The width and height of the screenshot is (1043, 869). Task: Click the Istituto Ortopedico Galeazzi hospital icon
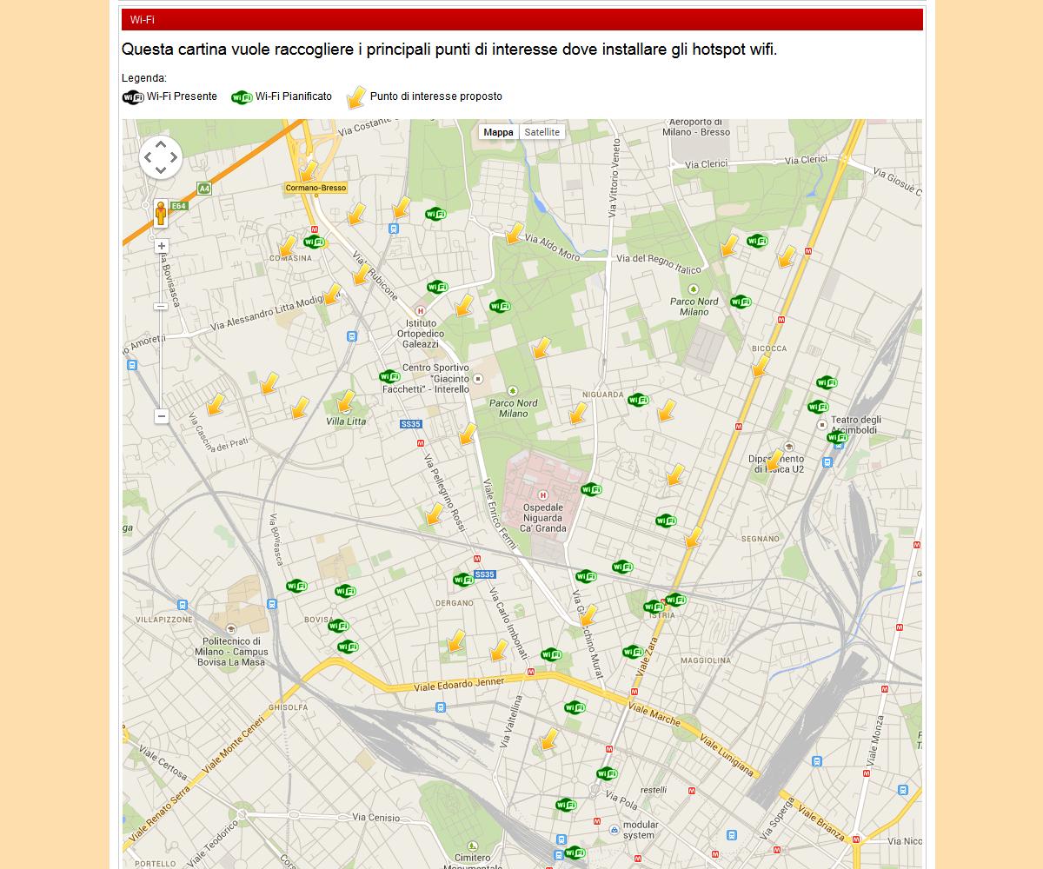[x=421, y=310]
